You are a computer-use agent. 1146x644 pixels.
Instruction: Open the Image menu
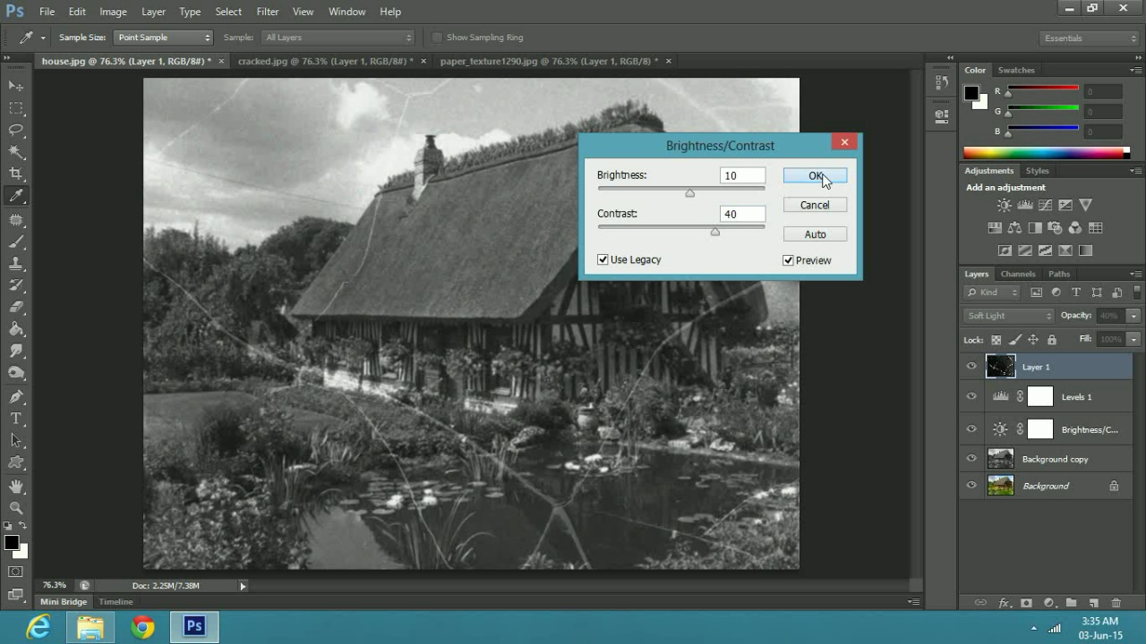click(x=113, y=12)
